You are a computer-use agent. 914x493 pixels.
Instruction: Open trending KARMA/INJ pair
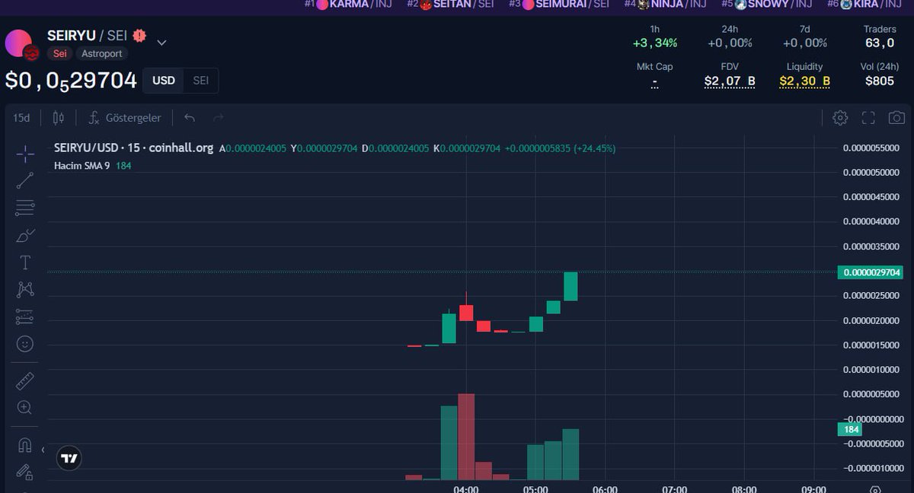348,4
